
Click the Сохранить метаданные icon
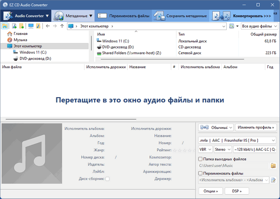pos(160,16)
